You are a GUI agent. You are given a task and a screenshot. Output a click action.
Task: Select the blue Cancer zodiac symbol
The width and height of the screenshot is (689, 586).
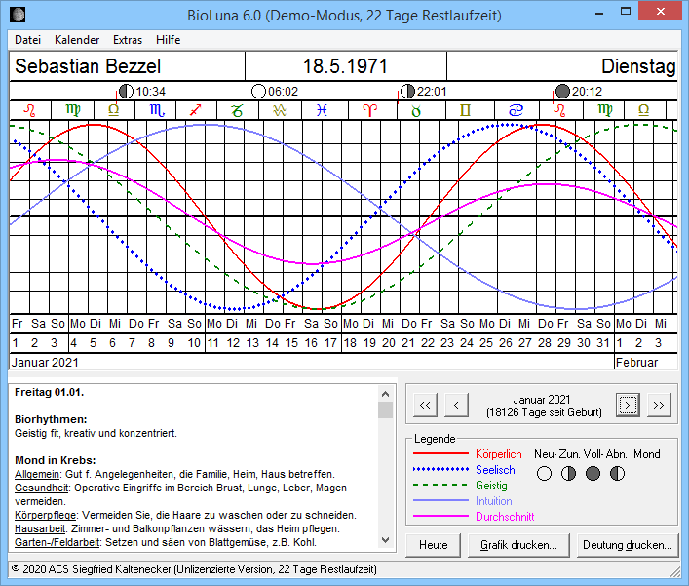[x=516, y=110]
